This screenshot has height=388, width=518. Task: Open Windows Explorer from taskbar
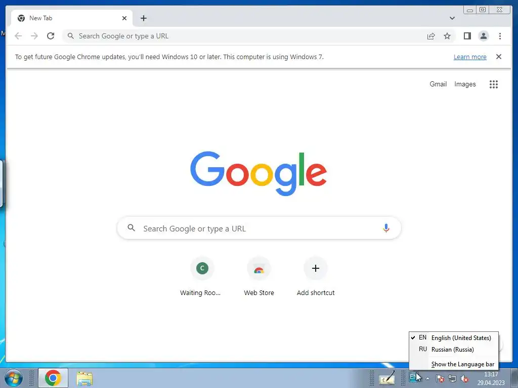click(x=84, y=378)
